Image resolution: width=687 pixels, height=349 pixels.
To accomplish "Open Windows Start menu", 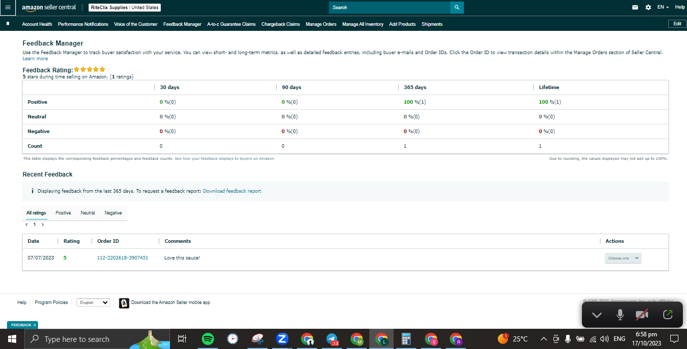I will pos(12,339).
